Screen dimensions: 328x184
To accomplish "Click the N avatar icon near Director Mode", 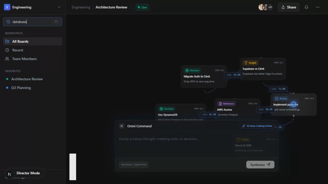I will [9, 174].
